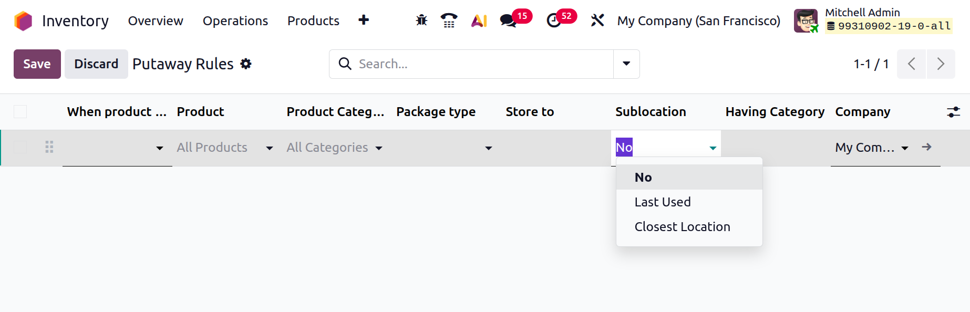Screen dimensions: 970x312
Task: Tick the checkbox of the putaway rule row
Action: point(20,148)
